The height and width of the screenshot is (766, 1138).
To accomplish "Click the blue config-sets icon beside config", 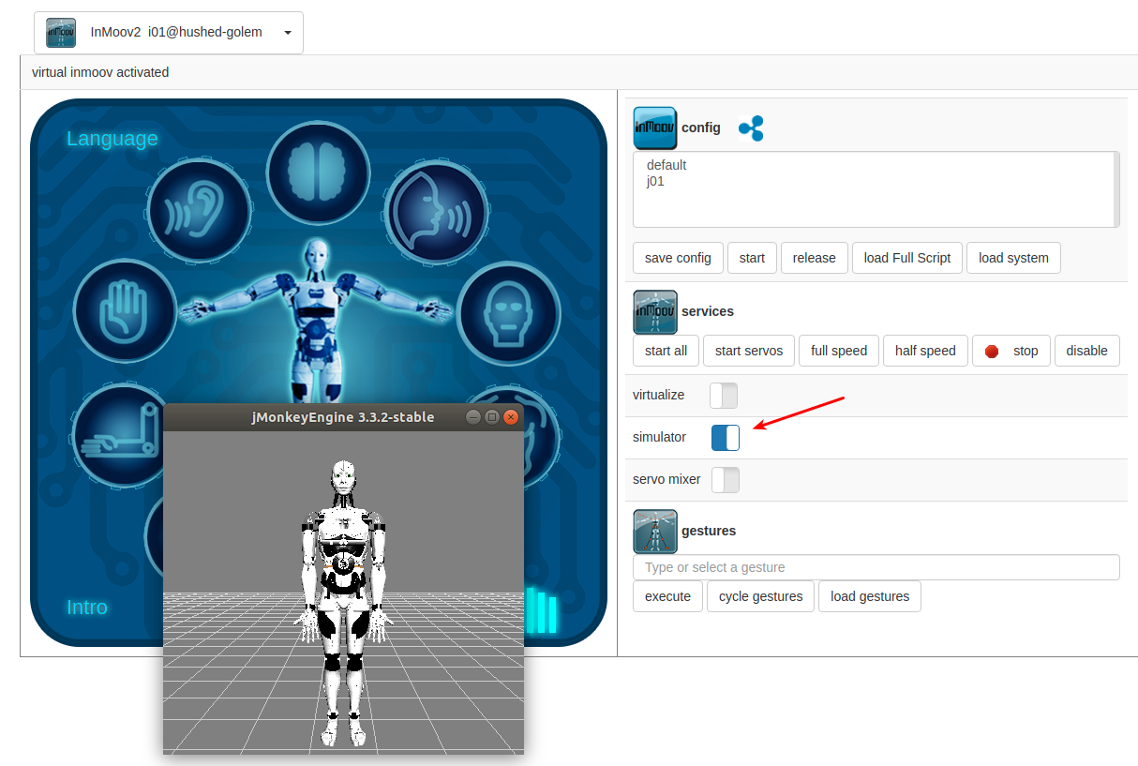I will (x=751, y=128).
